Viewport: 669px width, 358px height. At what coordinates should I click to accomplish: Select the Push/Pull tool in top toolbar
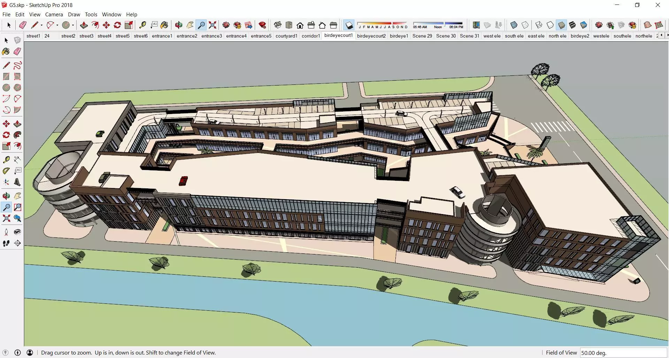tap(84, 25)
